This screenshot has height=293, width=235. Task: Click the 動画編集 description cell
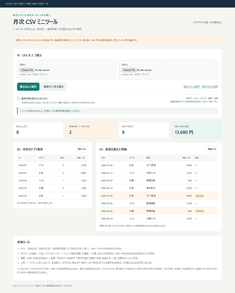tap(151, 203)
